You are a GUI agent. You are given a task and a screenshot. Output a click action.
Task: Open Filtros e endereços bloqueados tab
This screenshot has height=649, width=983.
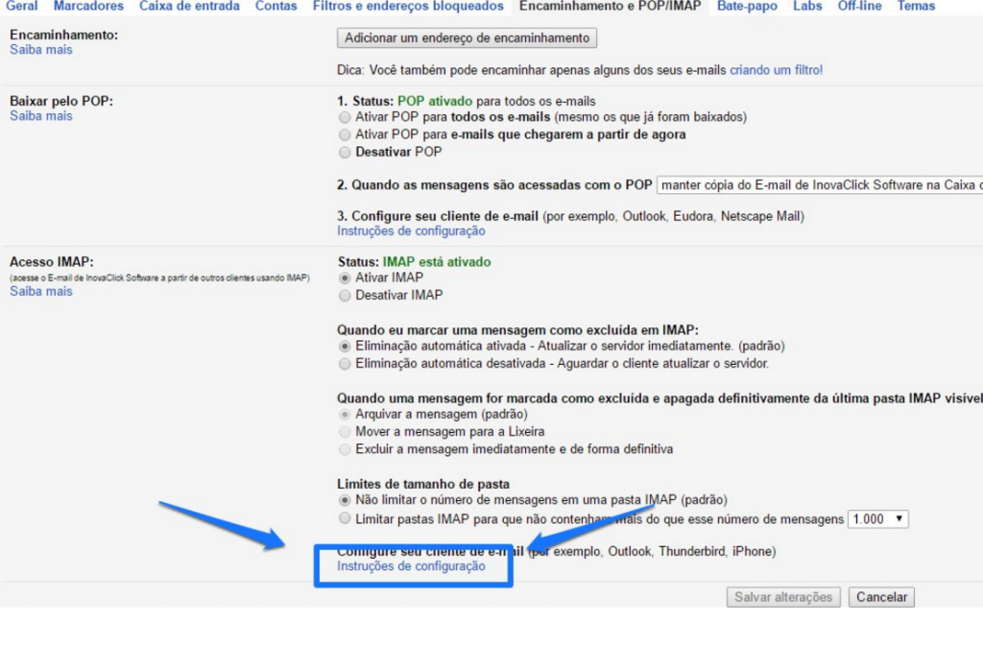pyautogui.click(x=408, y=7)
